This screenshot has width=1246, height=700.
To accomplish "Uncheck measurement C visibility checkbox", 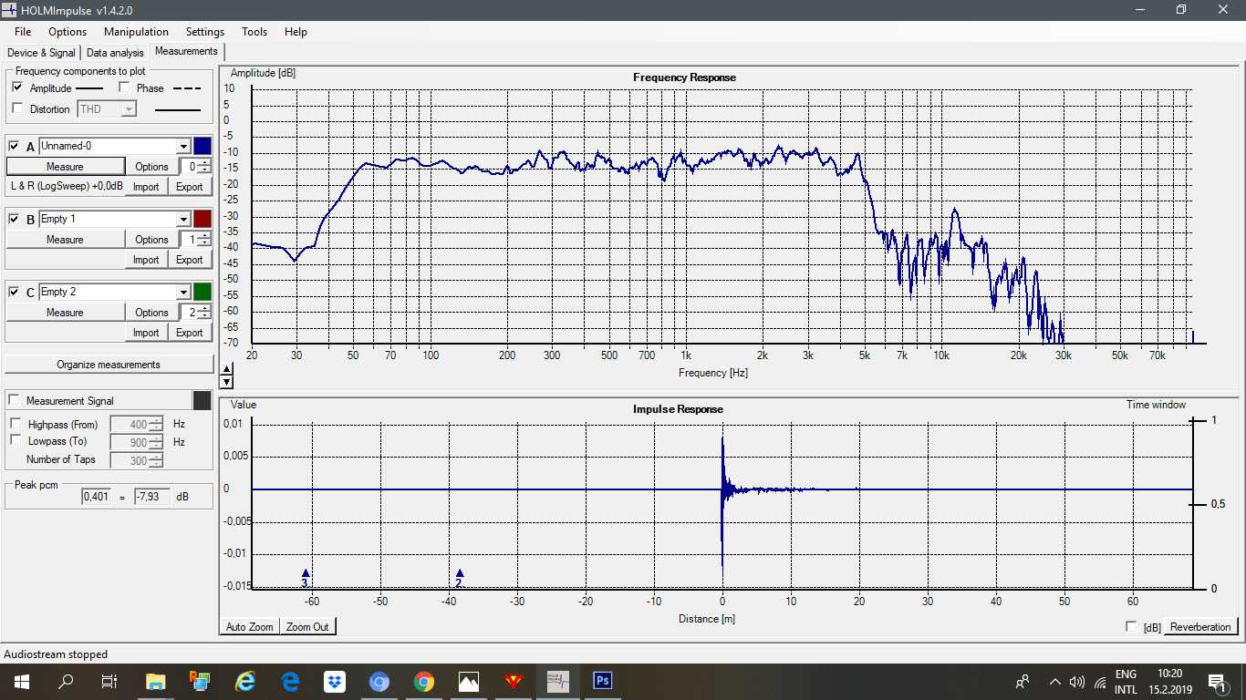I will click(14, 292).
